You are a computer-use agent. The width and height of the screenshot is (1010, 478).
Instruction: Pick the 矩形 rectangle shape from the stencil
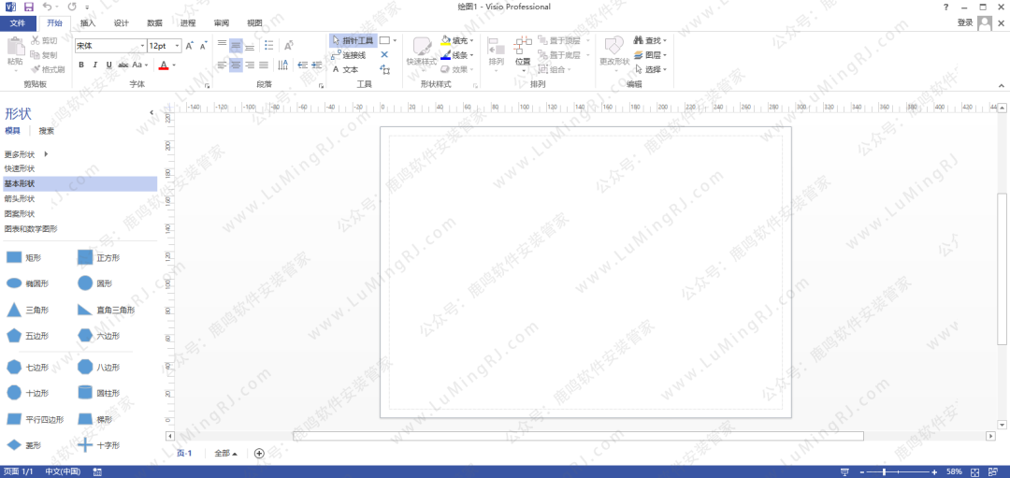click(x=14, y=256)
